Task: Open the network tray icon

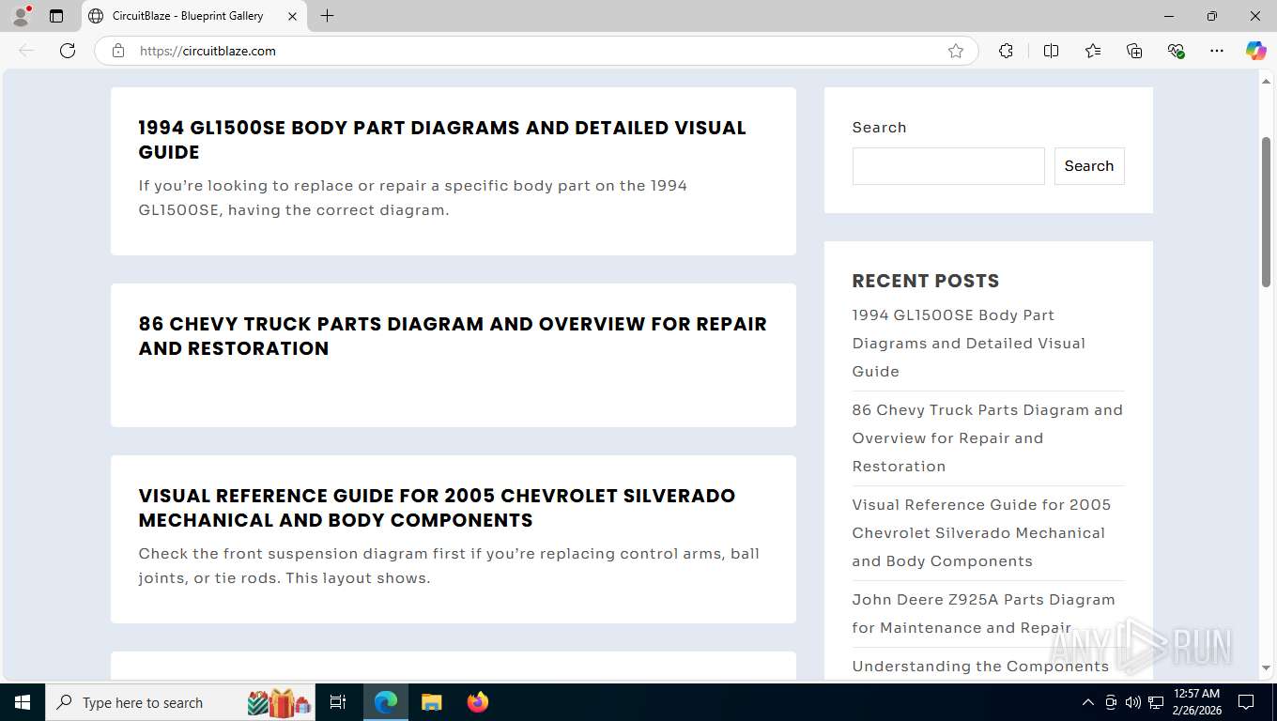Action: (1156, 702)
